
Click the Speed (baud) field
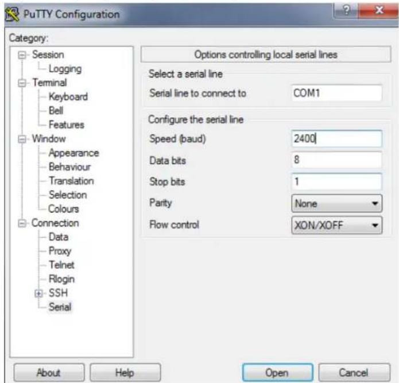(336, 139)
